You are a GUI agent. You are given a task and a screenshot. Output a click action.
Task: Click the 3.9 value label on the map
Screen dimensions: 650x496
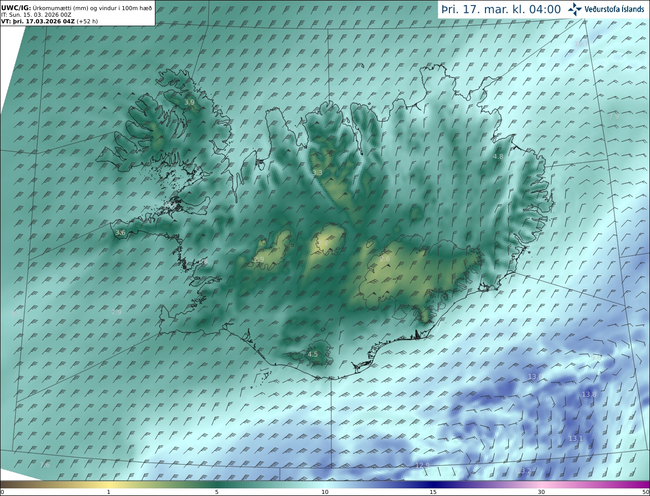pyautogui.click(x=189, y=102)
